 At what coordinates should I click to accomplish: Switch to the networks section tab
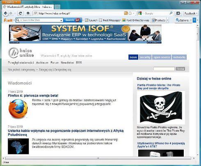pos(179,57)
